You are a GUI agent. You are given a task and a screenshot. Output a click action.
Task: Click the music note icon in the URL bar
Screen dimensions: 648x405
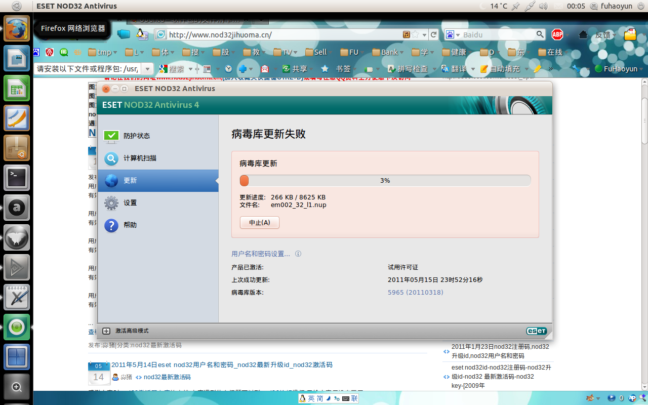pos(406,34)
